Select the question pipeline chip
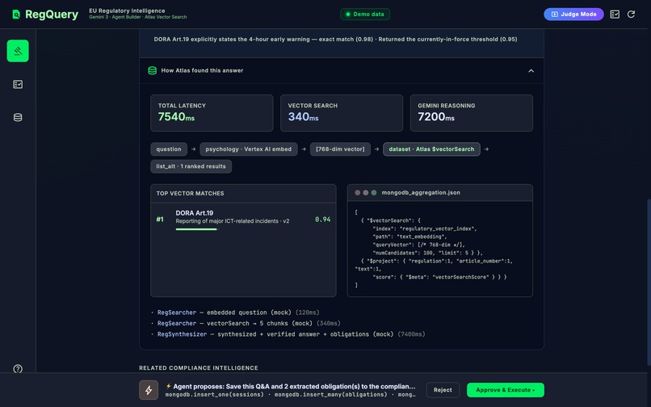The height and width of the screenshot is (407, 651). [169, 149]
